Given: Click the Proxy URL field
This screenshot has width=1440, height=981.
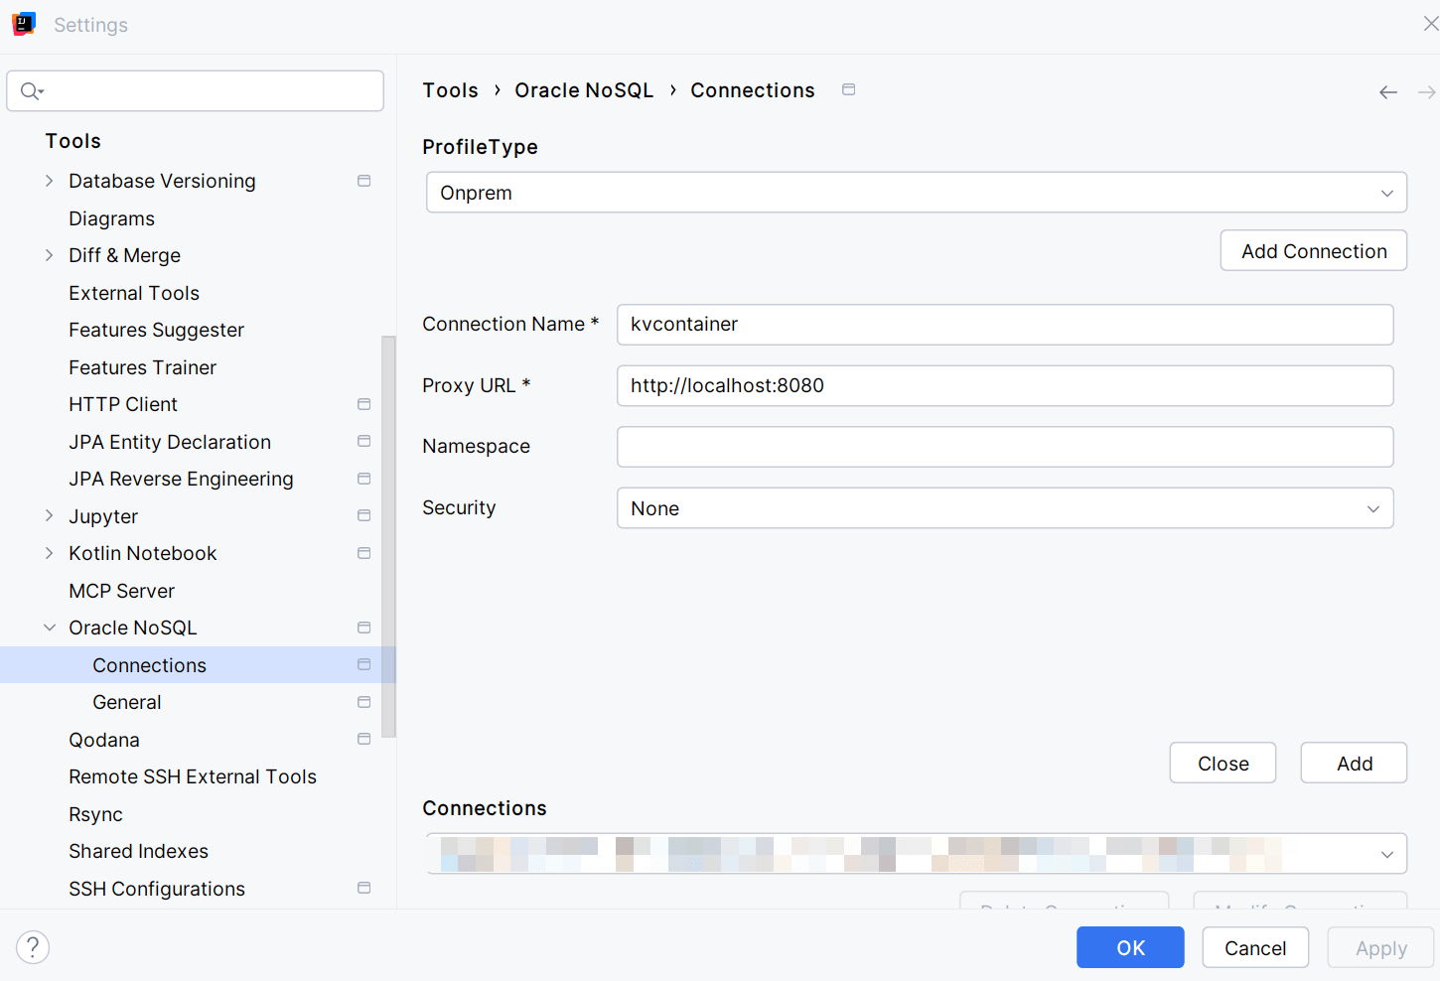Looking at the screenshot, I should [x=1005, y=385].
